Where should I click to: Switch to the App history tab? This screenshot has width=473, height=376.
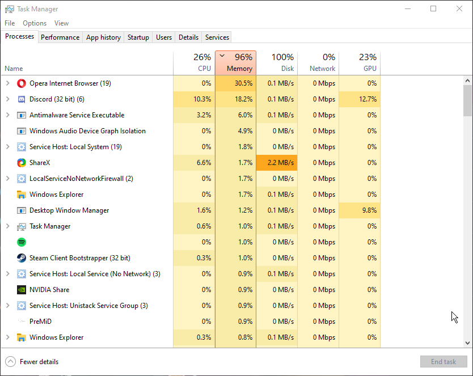point(103,37)
